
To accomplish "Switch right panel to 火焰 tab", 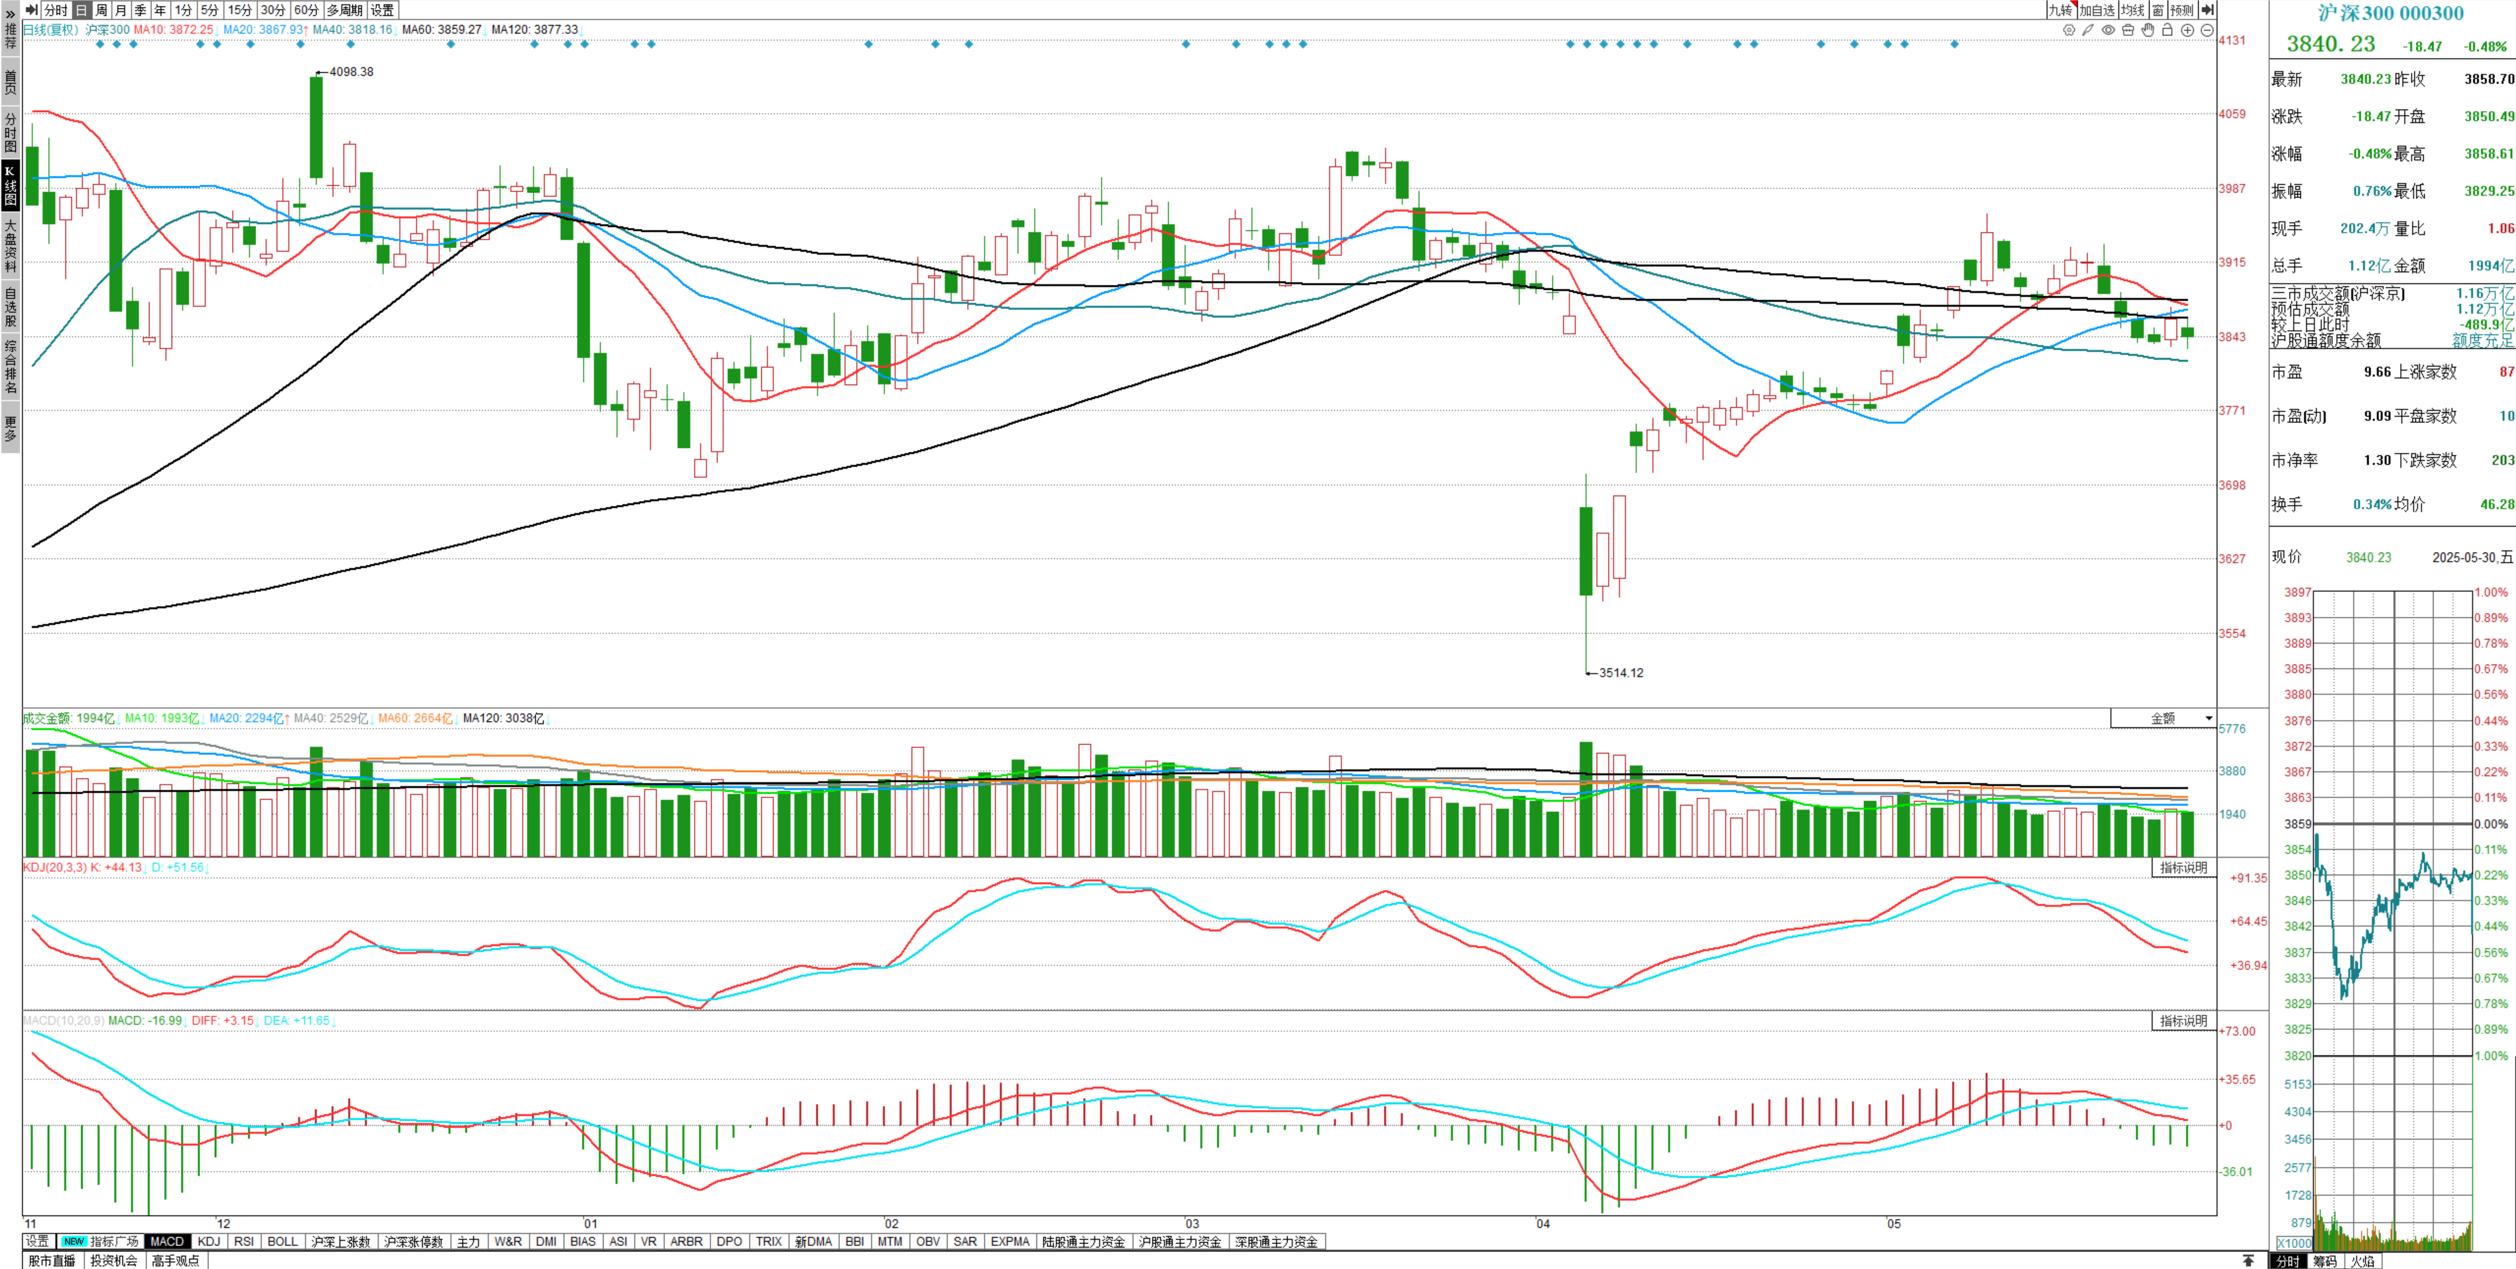I will coord(2363,1261).
